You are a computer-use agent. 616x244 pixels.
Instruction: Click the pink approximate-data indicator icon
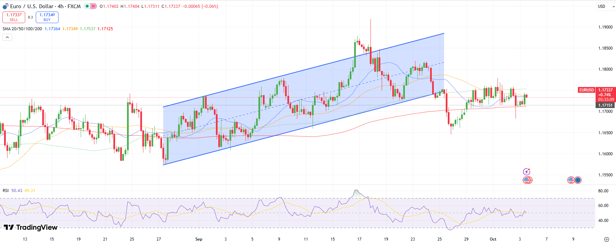93,6
